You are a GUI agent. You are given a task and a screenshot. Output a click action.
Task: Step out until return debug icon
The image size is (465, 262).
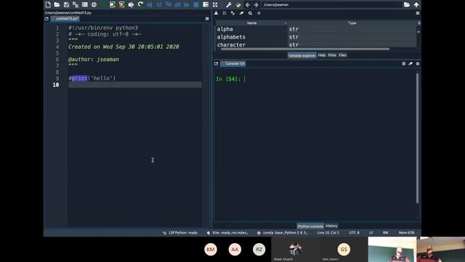click(177, 4)
